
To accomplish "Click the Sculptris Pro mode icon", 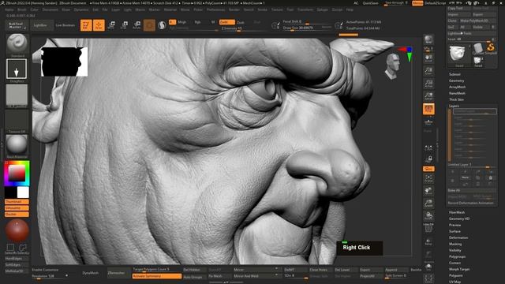I will pos(162,25).
